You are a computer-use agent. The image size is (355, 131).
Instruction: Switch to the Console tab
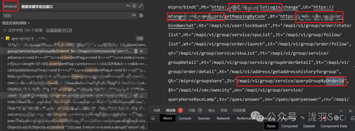click(x=185, y=118)
